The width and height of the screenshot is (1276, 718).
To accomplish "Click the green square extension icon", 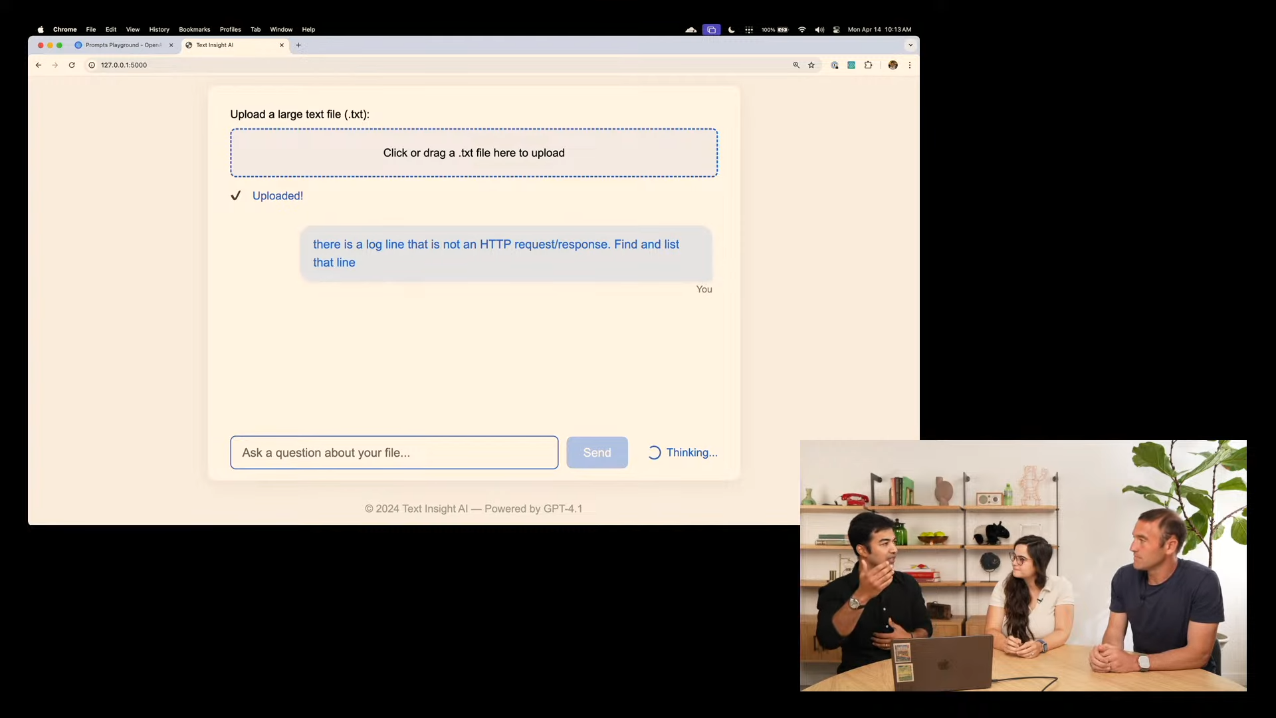I will (x=851, y=65).
